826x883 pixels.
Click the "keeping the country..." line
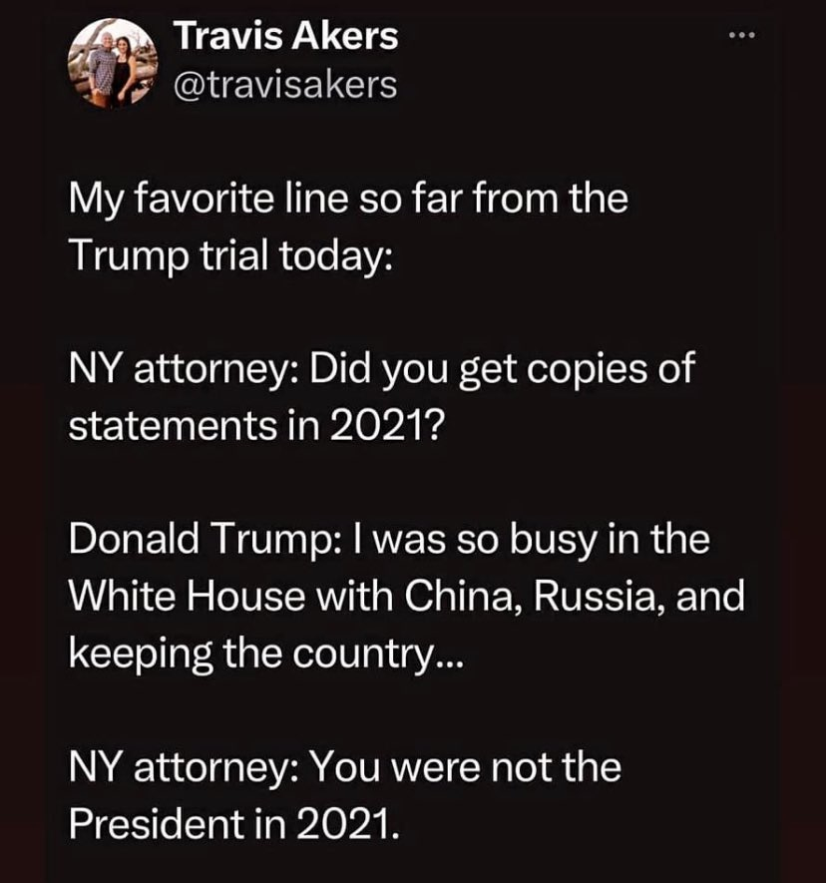[x=266, y=654]
